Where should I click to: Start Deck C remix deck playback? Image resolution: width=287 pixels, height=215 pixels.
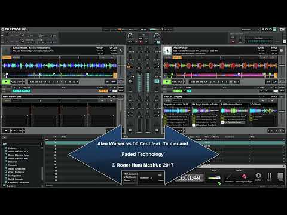tap(6, 130)
